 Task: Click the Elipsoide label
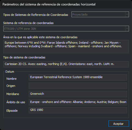[12, 111]
